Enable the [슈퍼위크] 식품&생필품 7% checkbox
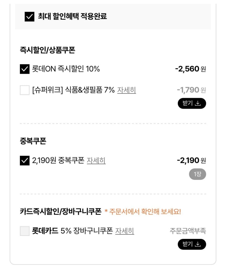 [x=25, y=90]
